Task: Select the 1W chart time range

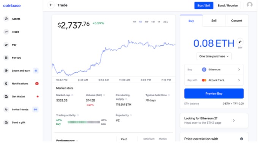Action: 146,22
